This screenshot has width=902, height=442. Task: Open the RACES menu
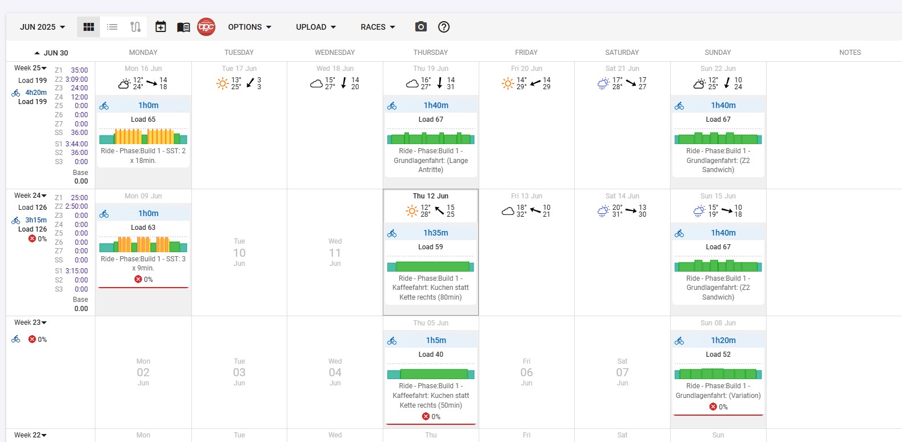(378, 27)
